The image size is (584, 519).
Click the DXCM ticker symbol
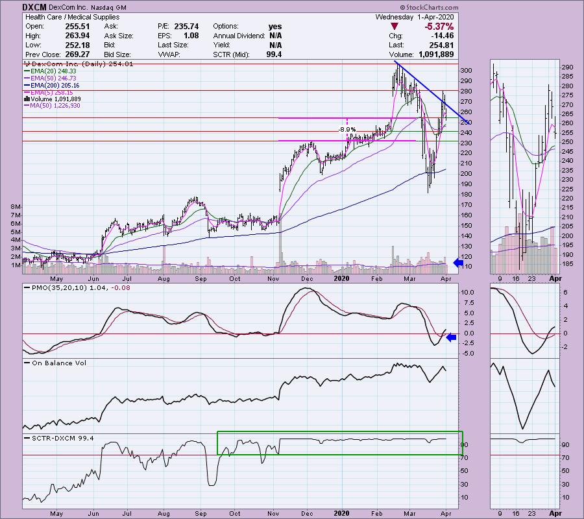[34, 7]
